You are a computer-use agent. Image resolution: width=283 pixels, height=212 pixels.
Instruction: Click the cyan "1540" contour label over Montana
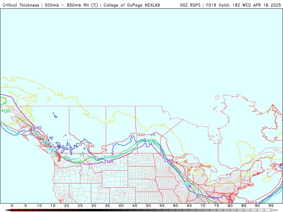pyautogui.click(x=106, y=157)
